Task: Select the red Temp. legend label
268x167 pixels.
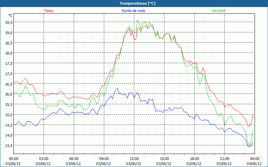Action: tap(49, 11)
